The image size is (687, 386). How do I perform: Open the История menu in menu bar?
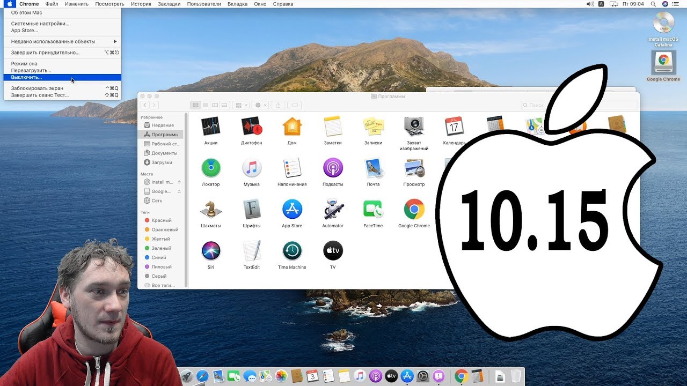(141, 4)
